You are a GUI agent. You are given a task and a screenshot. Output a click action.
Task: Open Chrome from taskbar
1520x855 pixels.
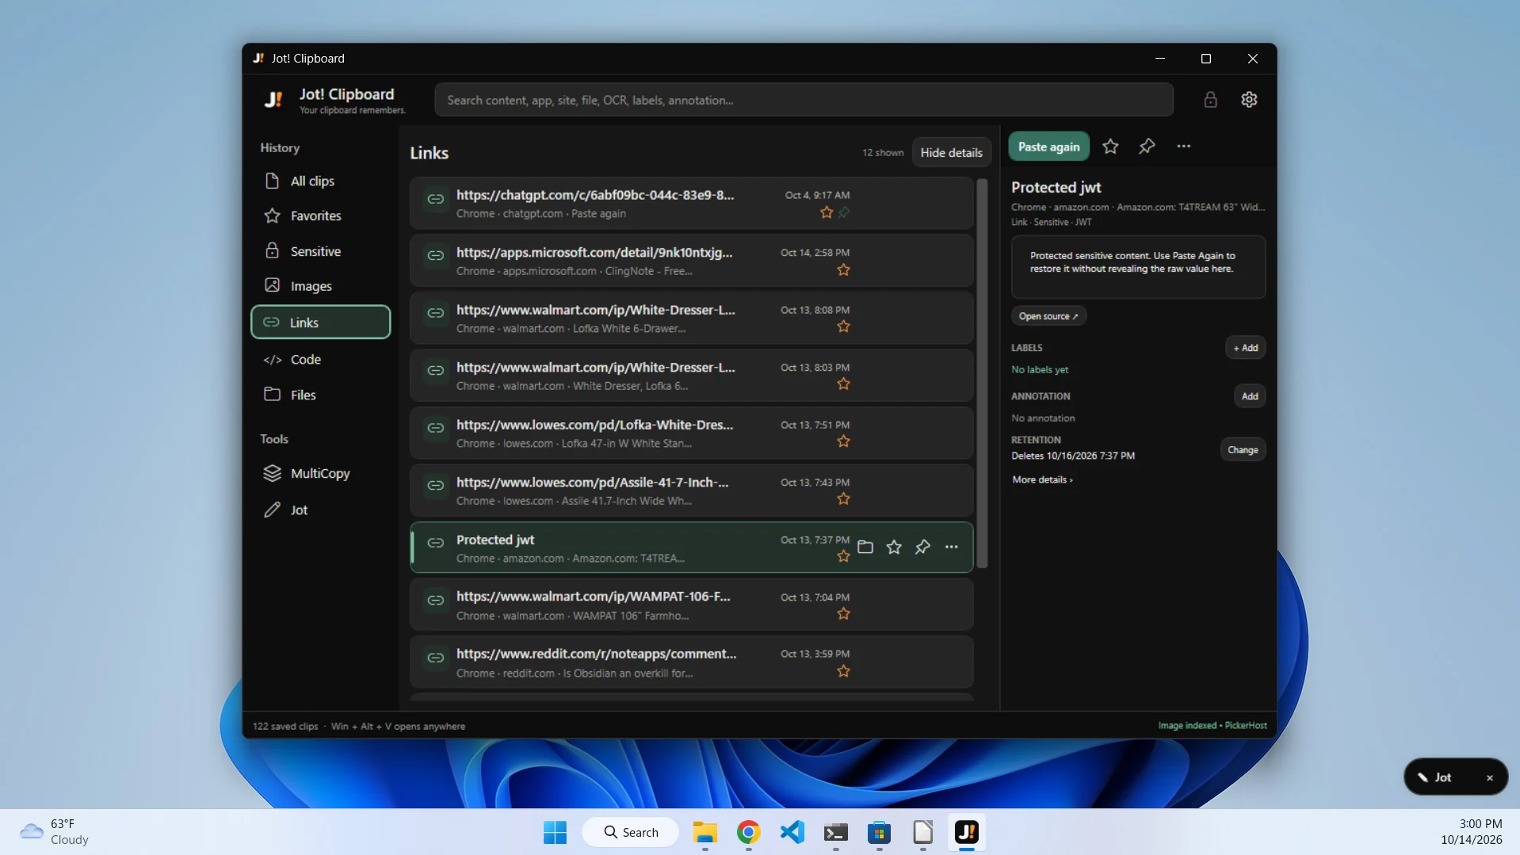click(748, 832)
